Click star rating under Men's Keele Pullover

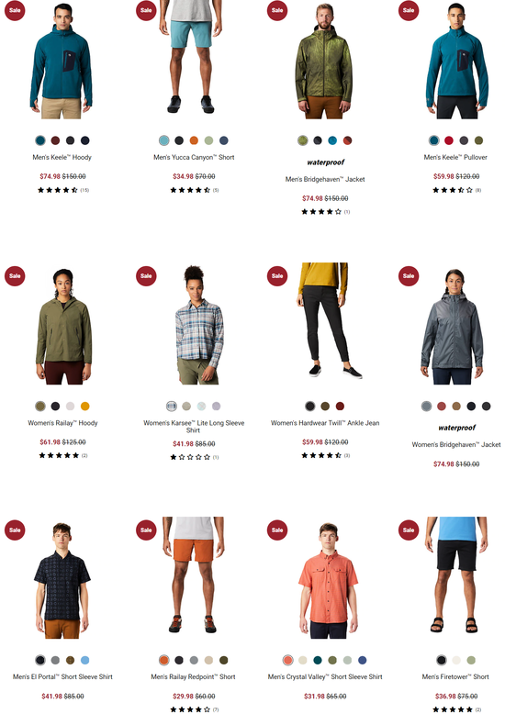[x=453, y=190]
